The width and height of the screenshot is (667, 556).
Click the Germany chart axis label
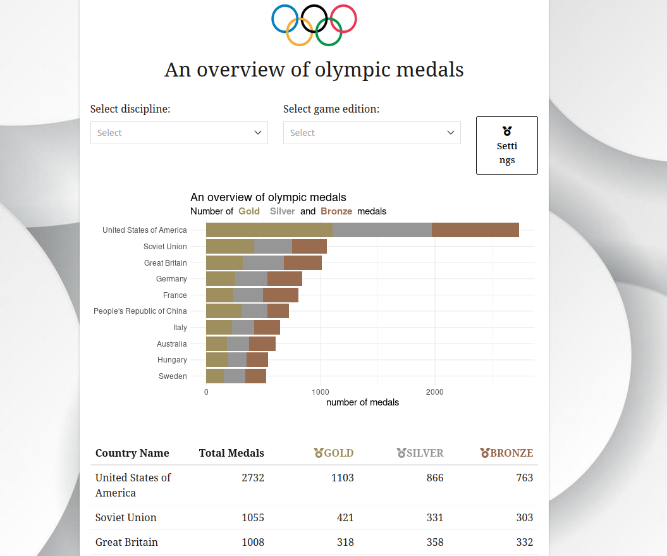[x=171, y=279]
